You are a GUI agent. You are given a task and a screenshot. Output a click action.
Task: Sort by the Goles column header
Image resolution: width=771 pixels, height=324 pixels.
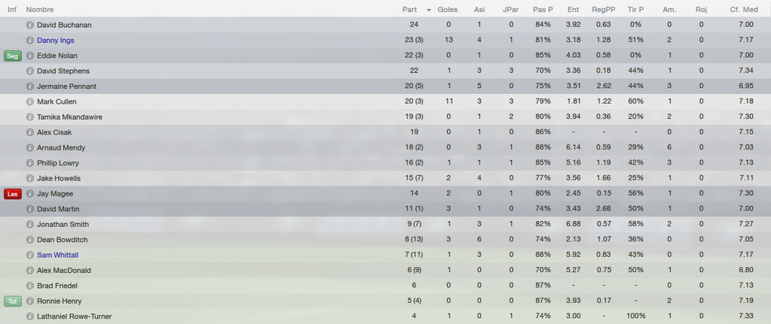click(447, 9)
